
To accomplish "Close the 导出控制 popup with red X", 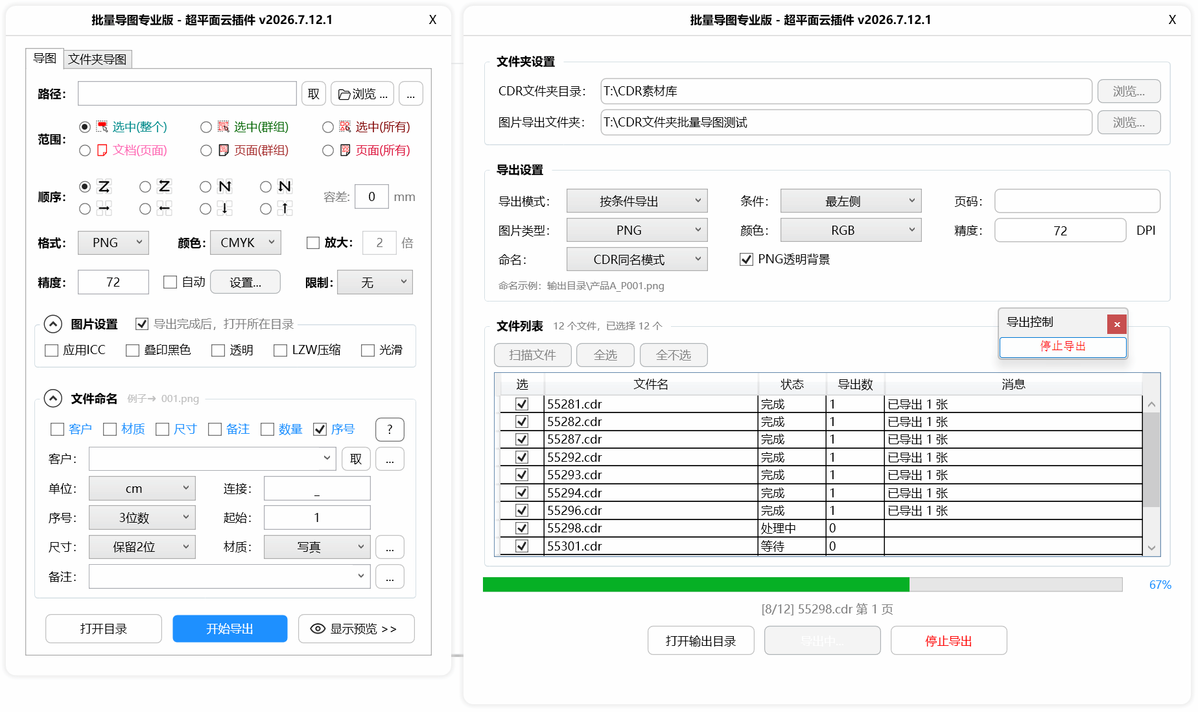I will (1117, 324).
